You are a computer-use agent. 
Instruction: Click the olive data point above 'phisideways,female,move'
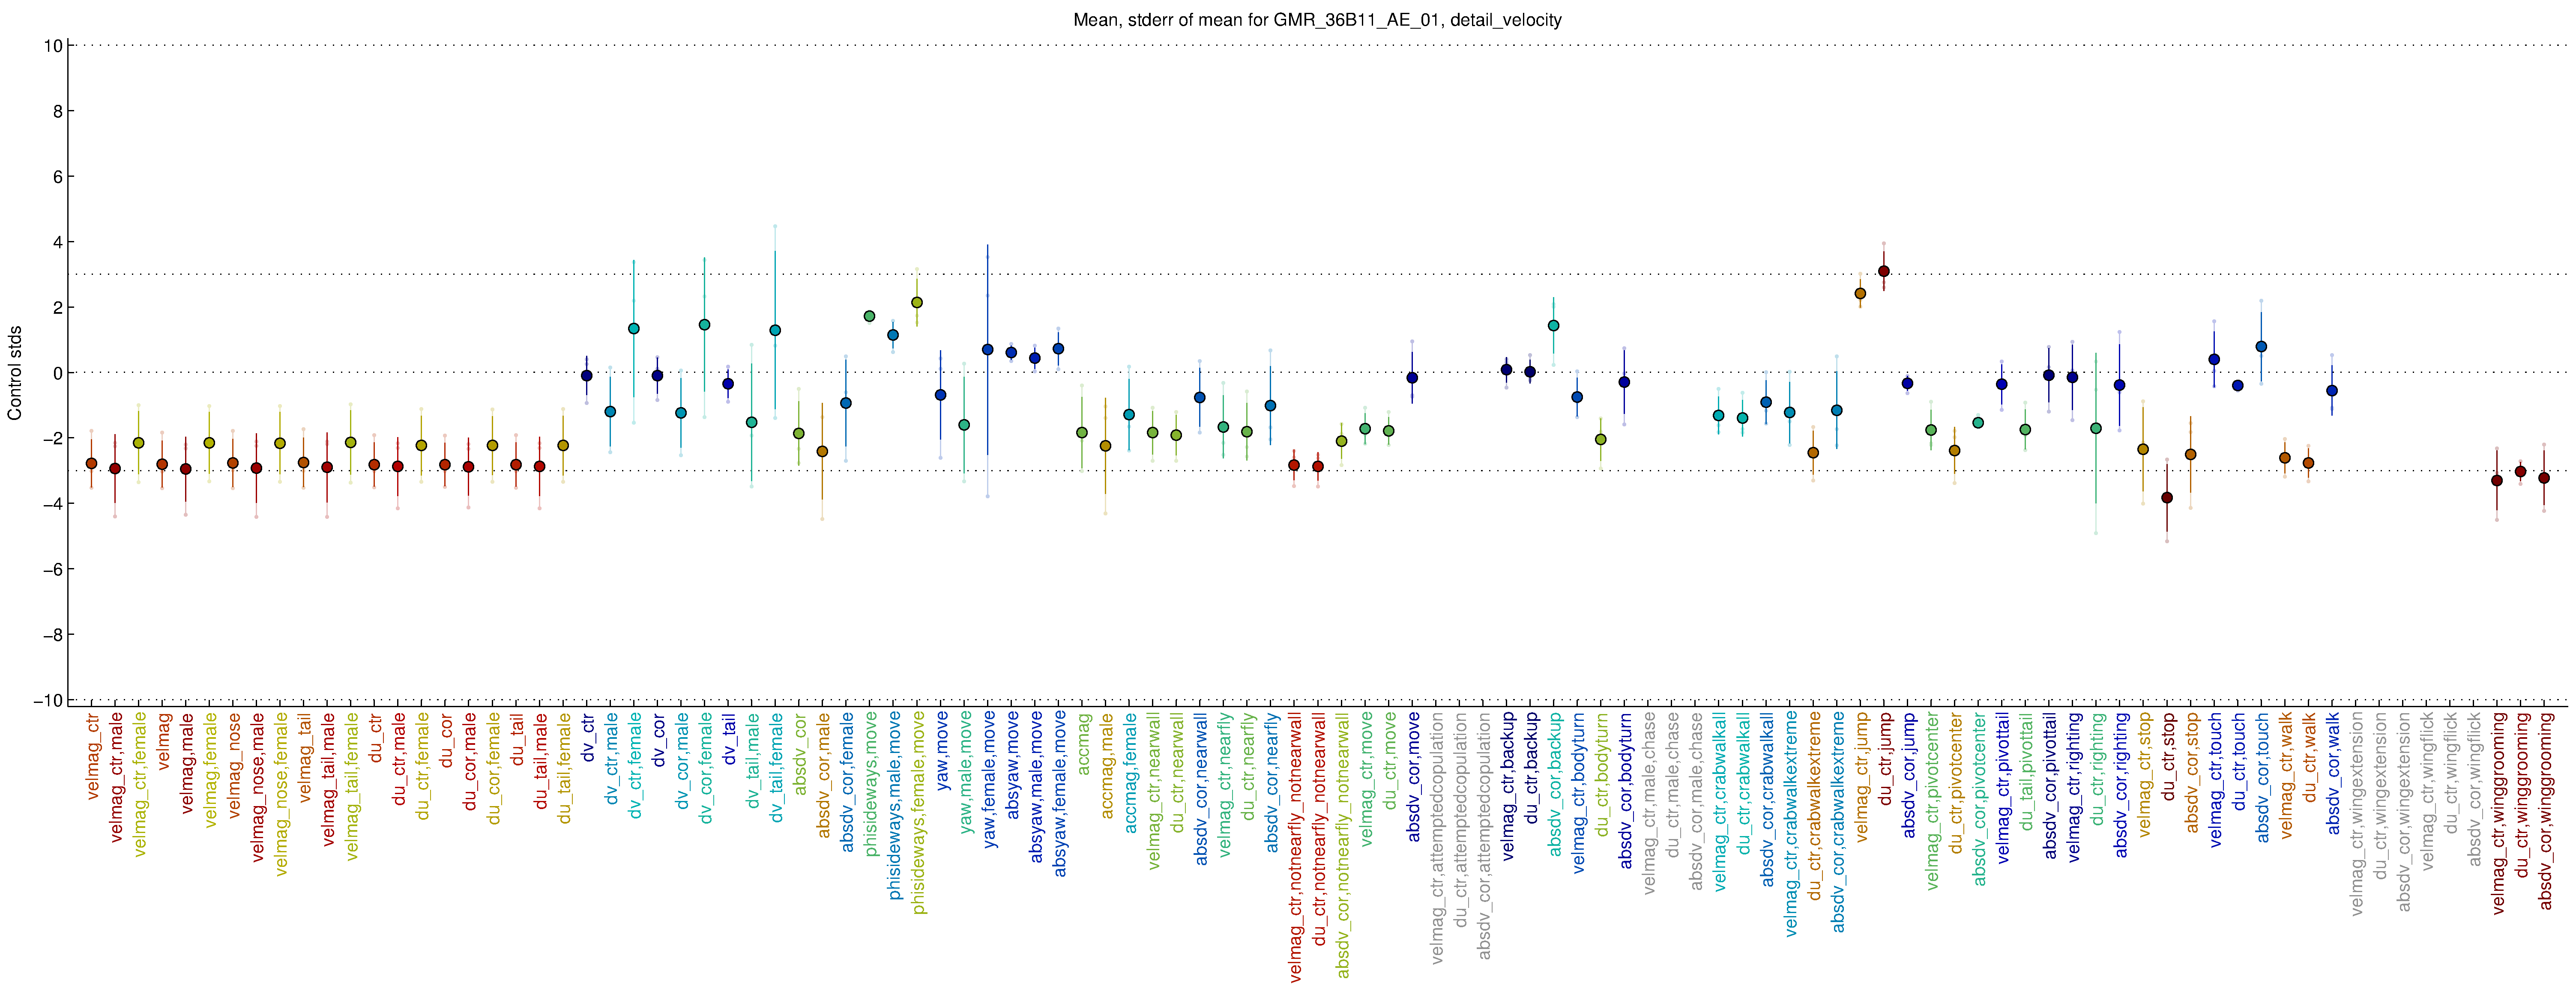pyautogui.click(x=917, y=303)
